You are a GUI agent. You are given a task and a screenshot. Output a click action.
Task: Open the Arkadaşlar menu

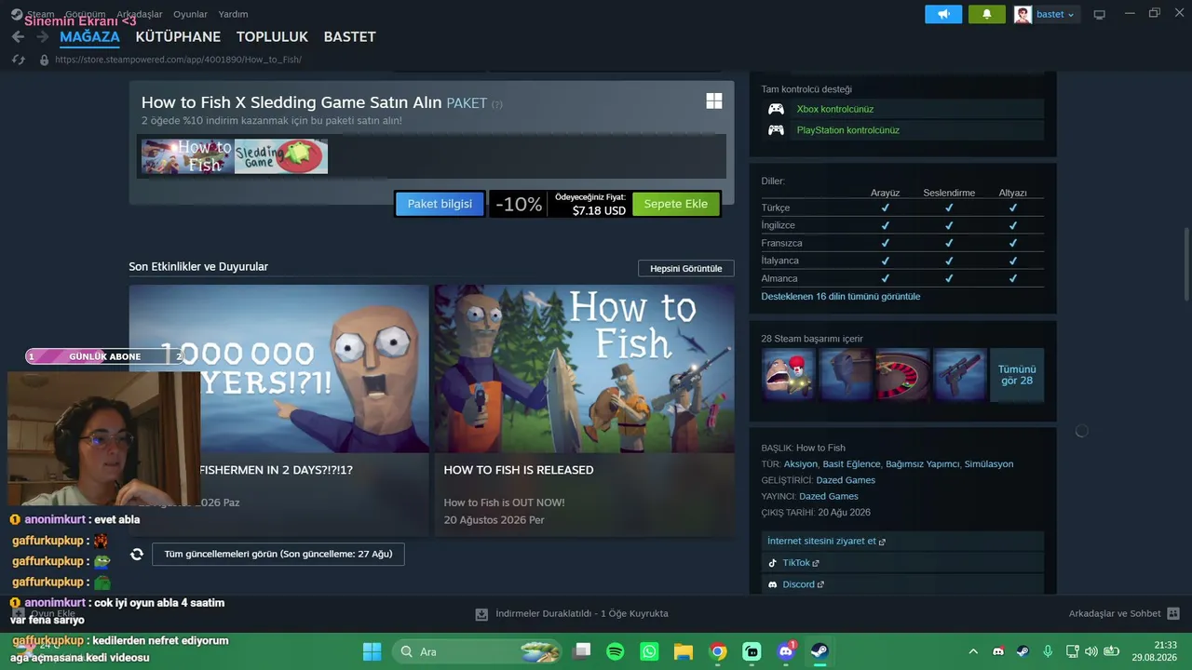coord(140,14)
